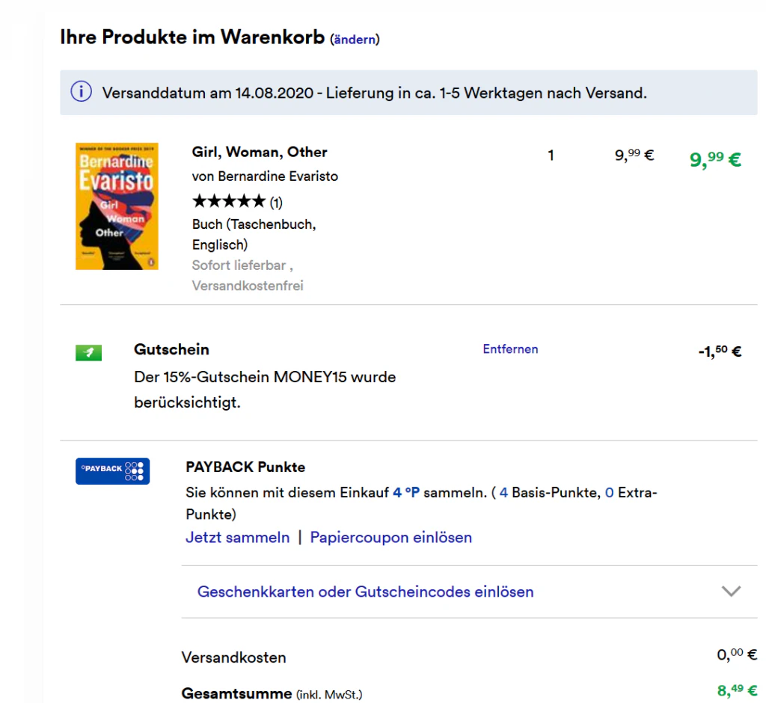Expand Geschenkkarten oder Gutscheincodes einlösen section
The image size is (766, 703).
point(469,592)
